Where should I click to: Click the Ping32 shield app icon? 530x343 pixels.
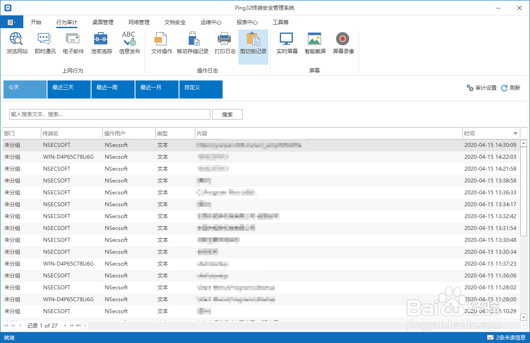(x=7, y=8)
